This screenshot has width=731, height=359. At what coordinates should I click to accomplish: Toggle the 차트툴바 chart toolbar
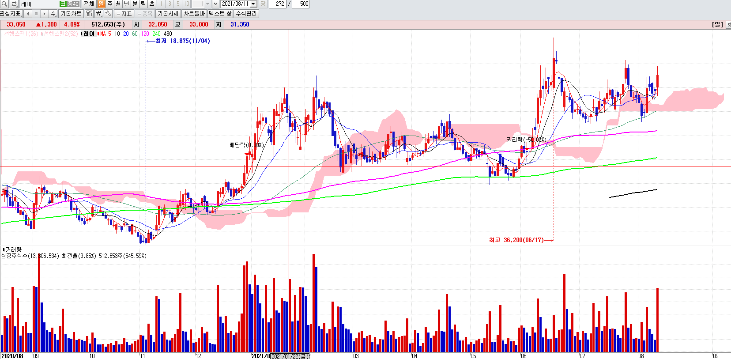pyautogui.click(x=194, y=13)
